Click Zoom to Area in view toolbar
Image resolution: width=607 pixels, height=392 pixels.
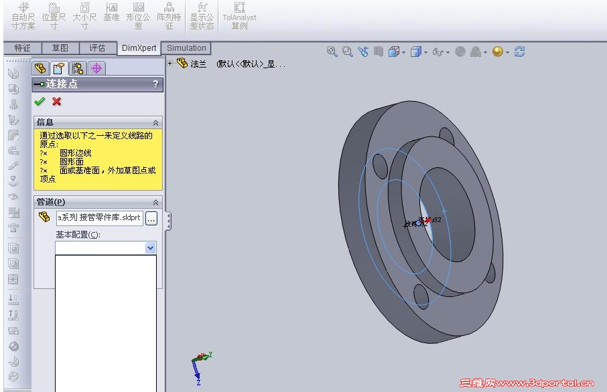pyautogui.click(x=347, y=52)
